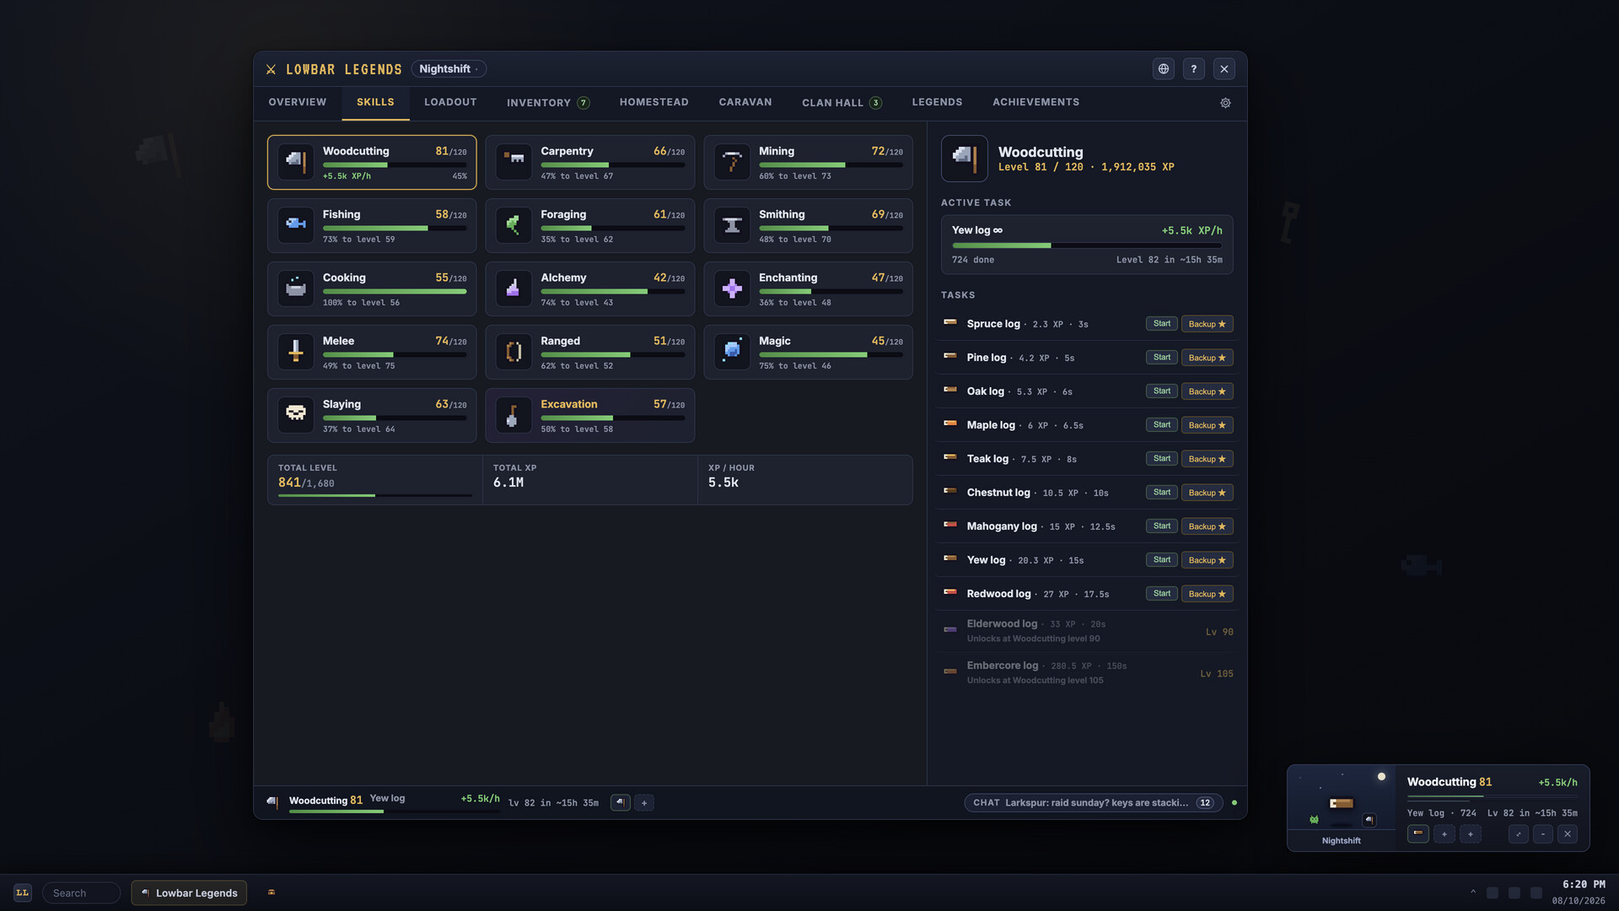The height and width of the screenshot is (911, 1619).
Task: Select the Foraging skill icon
Action: tap(514, 225)
